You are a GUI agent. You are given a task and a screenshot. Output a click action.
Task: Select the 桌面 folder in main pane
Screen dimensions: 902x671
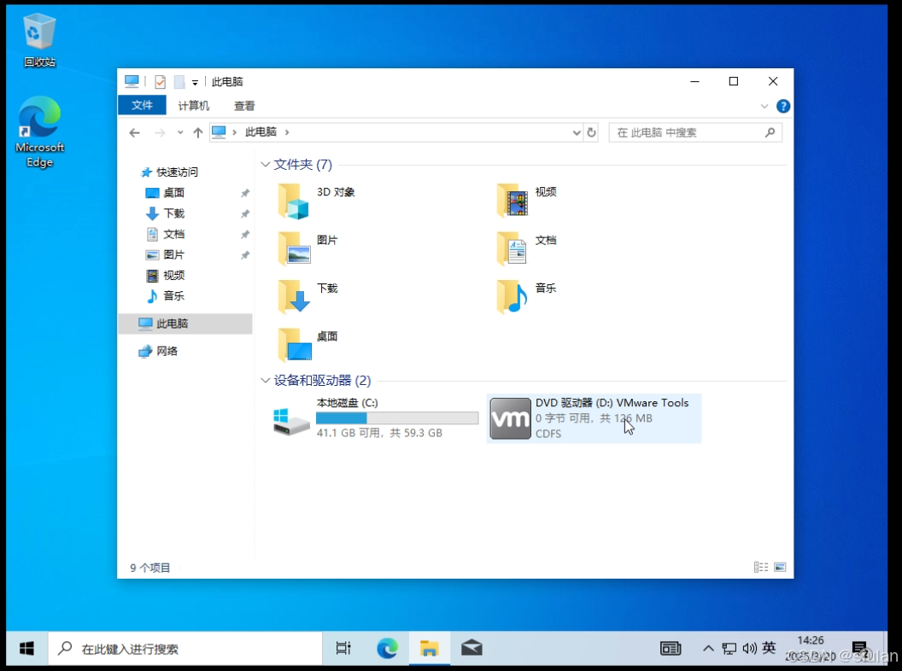coord(308,345)
